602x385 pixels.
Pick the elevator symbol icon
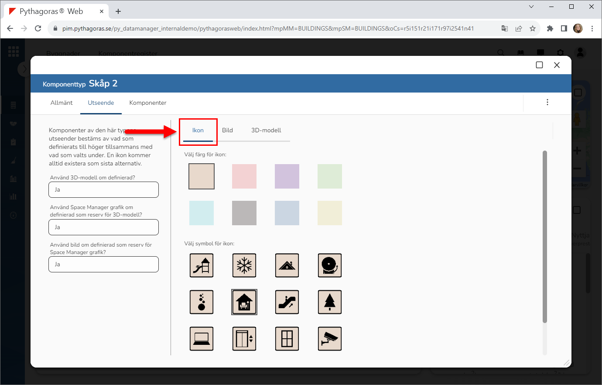pyautogui.click(x=244, y=339)
